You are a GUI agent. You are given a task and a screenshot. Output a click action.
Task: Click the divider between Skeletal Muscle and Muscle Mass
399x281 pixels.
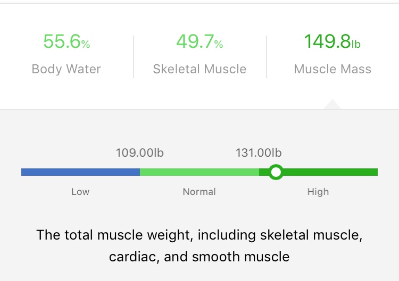[x=267, y=56]
